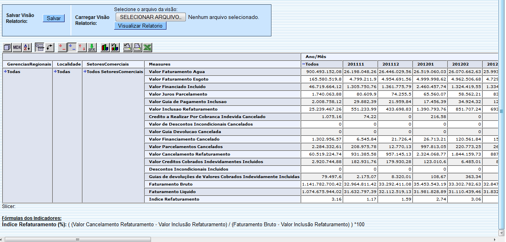Swap the table axes

coord(50,47)
